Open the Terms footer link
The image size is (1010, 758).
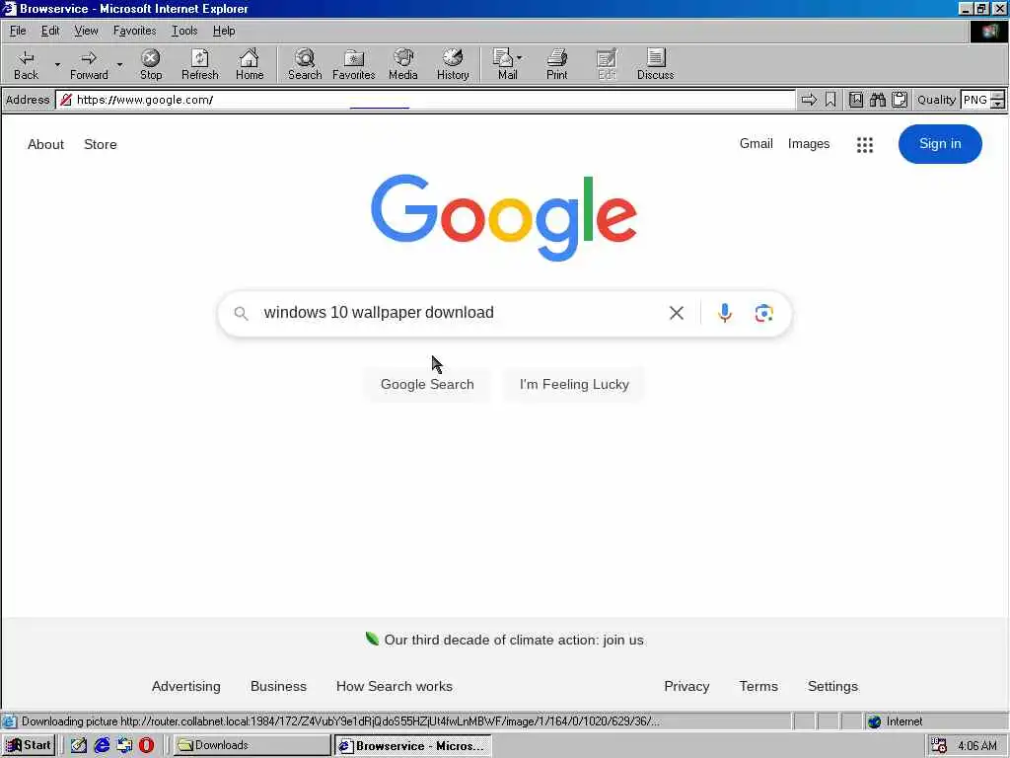click(x=758, y=687)
